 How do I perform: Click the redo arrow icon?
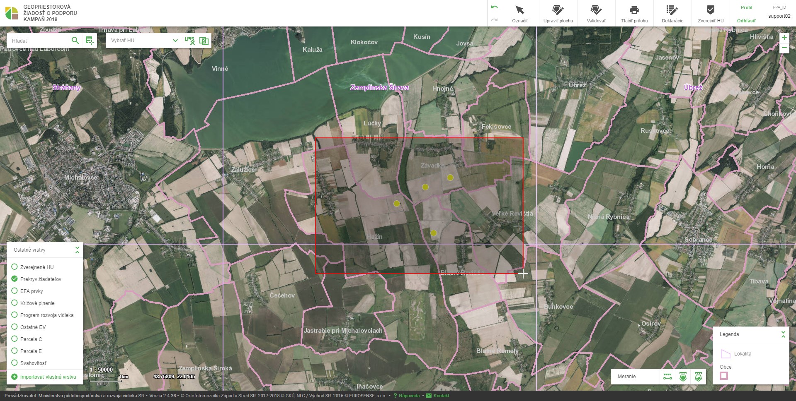click(x=494, y=19)
